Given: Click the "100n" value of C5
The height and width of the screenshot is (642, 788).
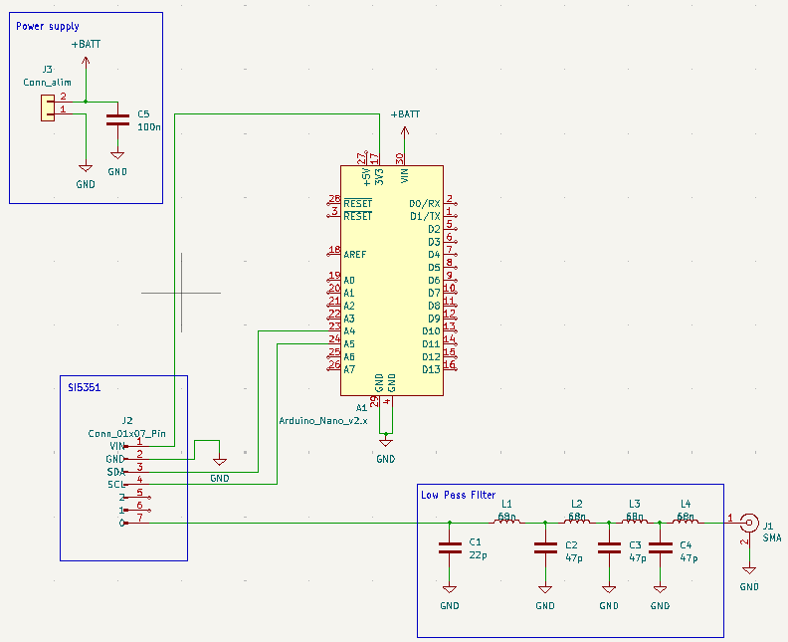Looking at the screenshot, I should 149,126.
